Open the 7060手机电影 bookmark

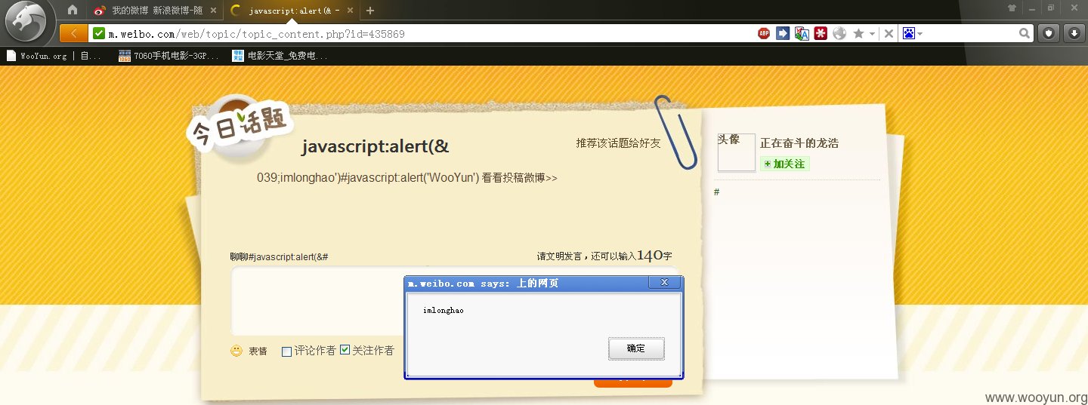[x=169, y=56]
